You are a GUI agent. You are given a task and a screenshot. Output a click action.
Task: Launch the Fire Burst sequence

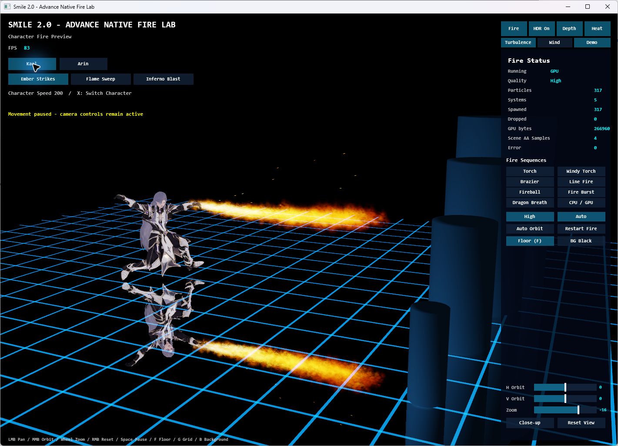pyautogui.click(x=581, y=192)
